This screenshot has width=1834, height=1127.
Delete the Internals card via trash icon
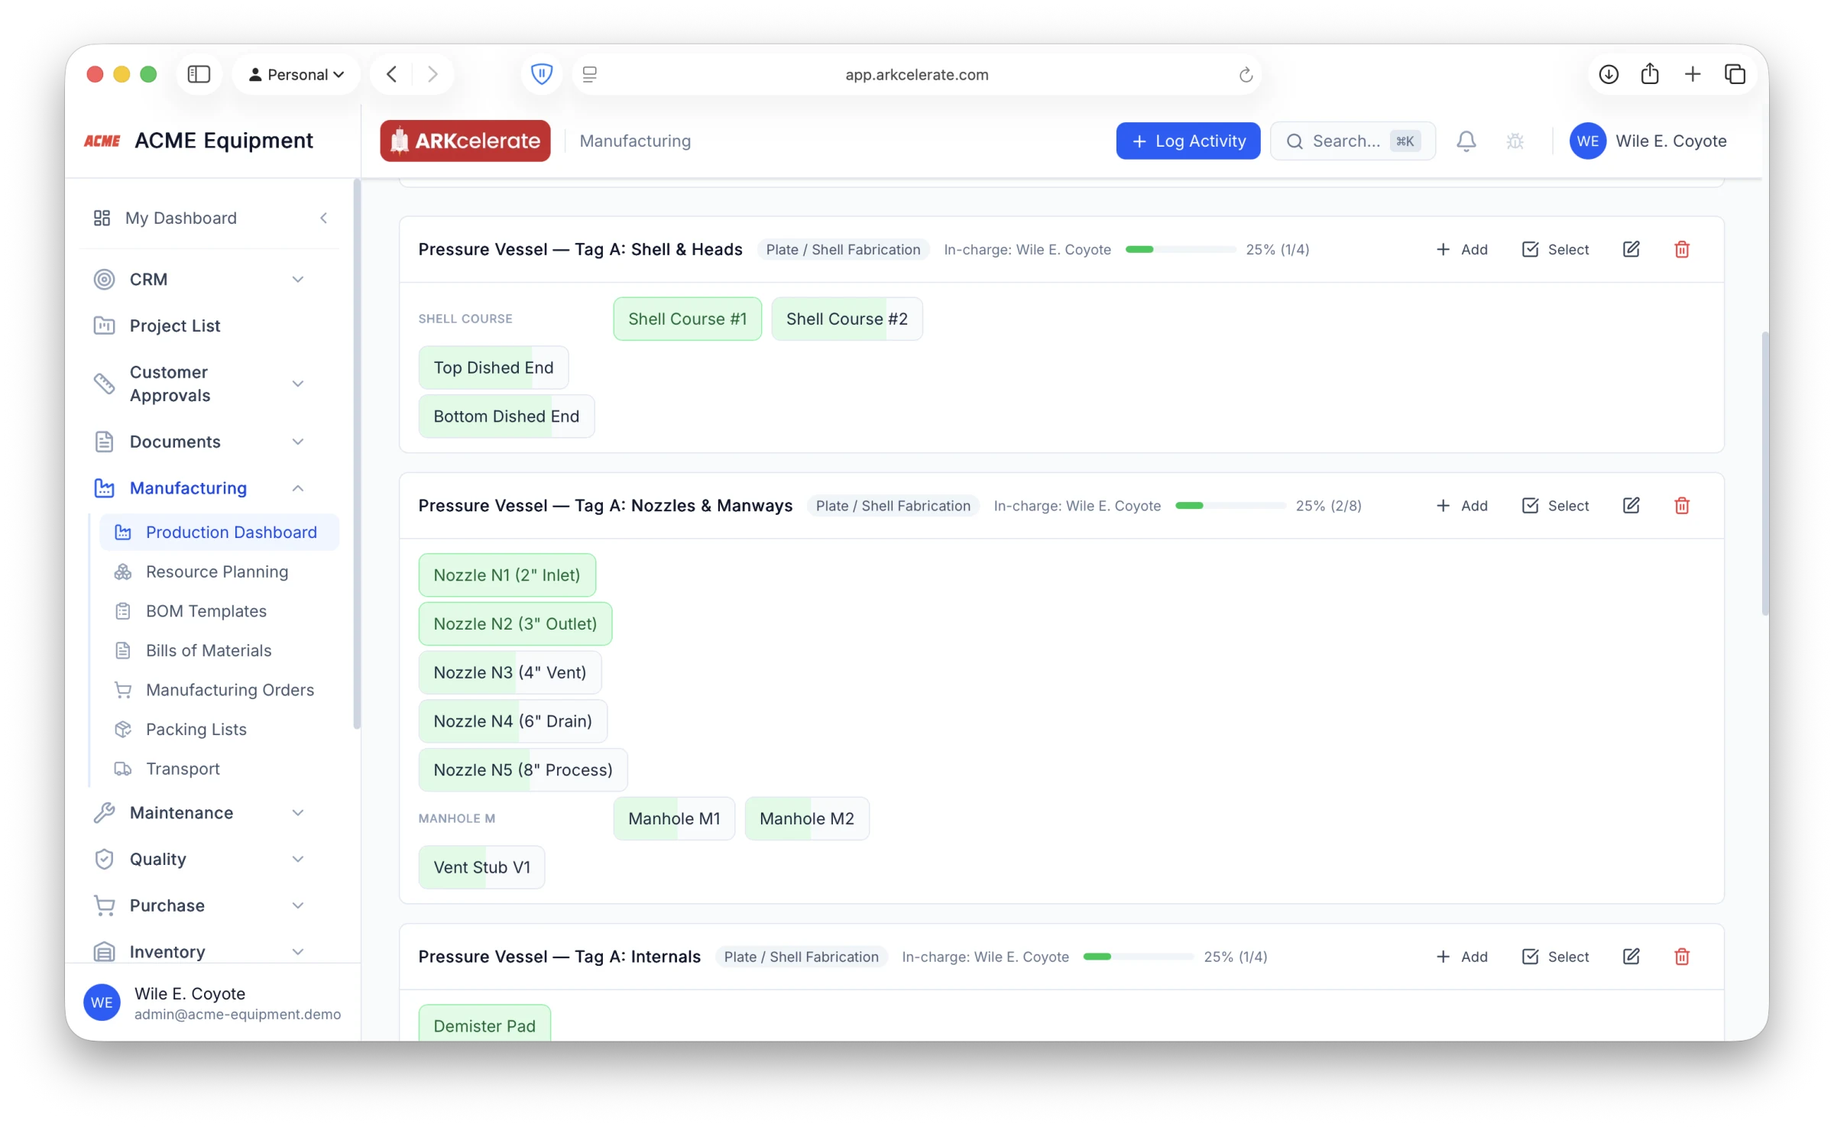click(x=1682, y=956)
